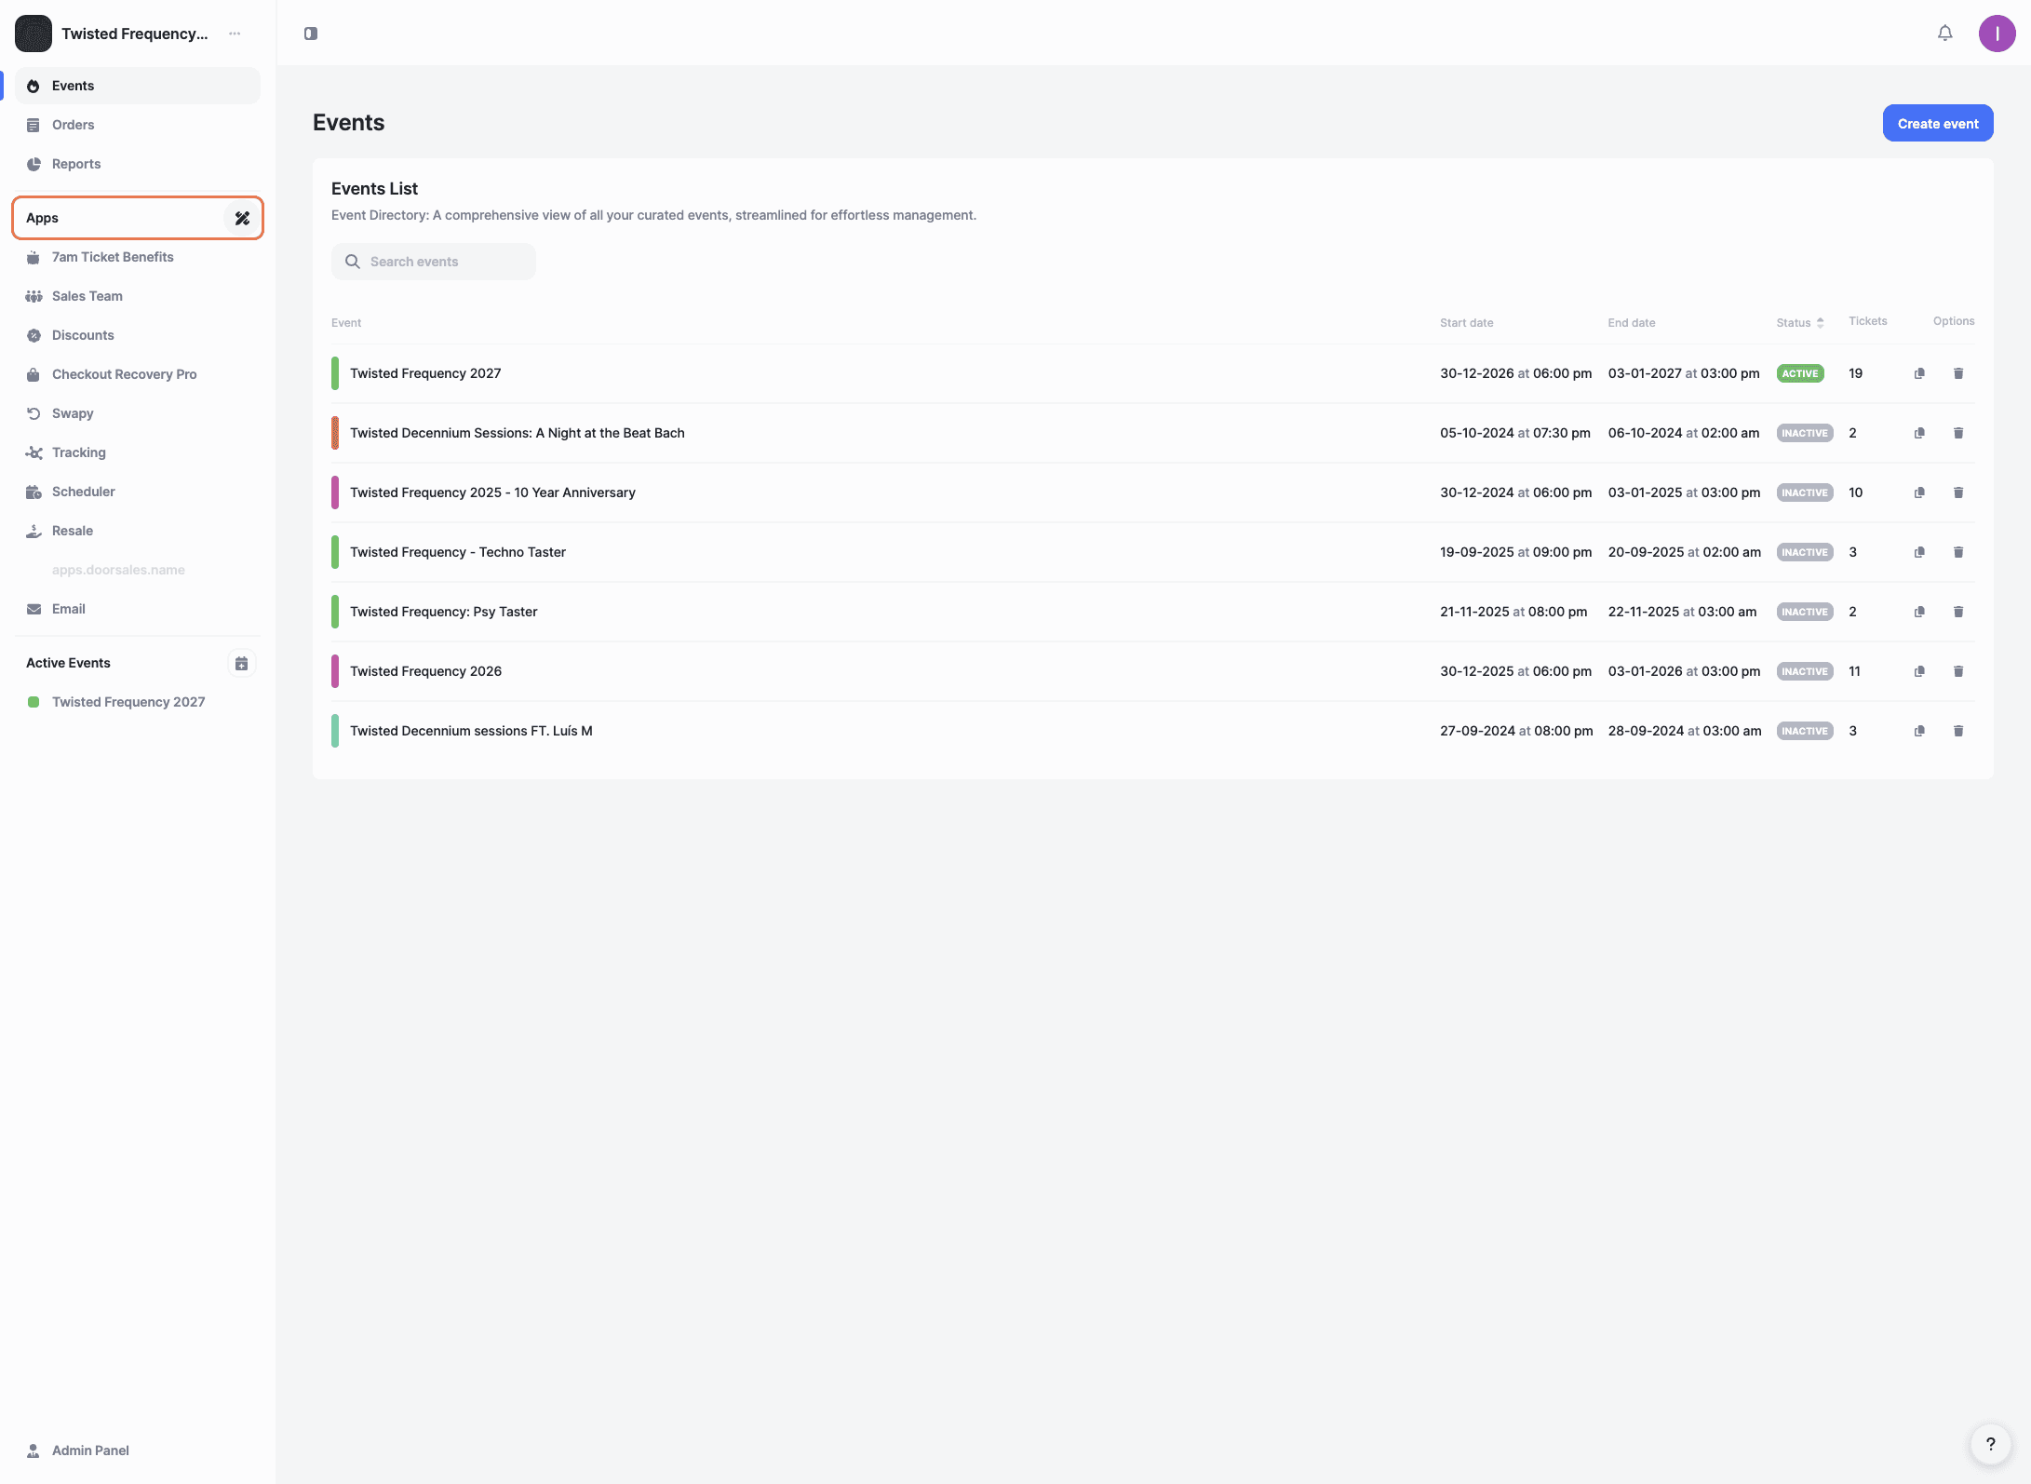This screenshot has height=1484, width=2031.
Task: Click the Search events field
Action: (x=434, y=262)
